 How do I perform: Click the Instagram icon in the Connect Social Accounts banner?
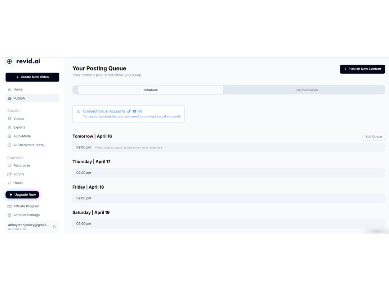pyautogui.click(x=140, y=111)
